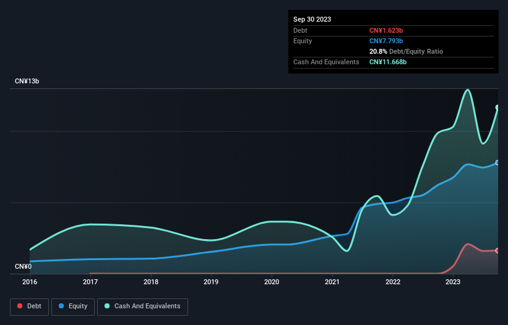Image resolution: width=508 pixels, height=325 pixels.
Task: Toggle the Debt series legend button
Action: [x=30, y=306]
